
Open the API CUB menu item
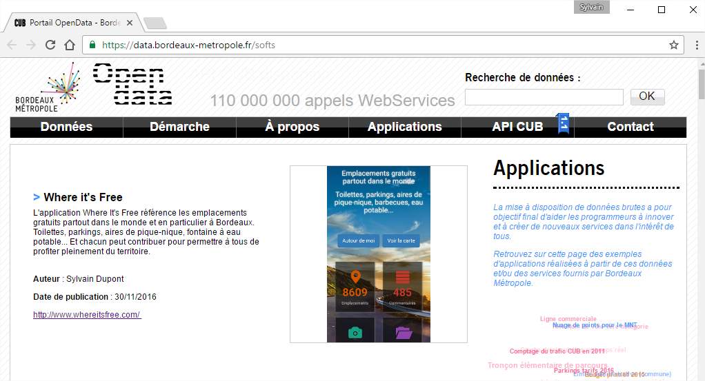[517, 127]
